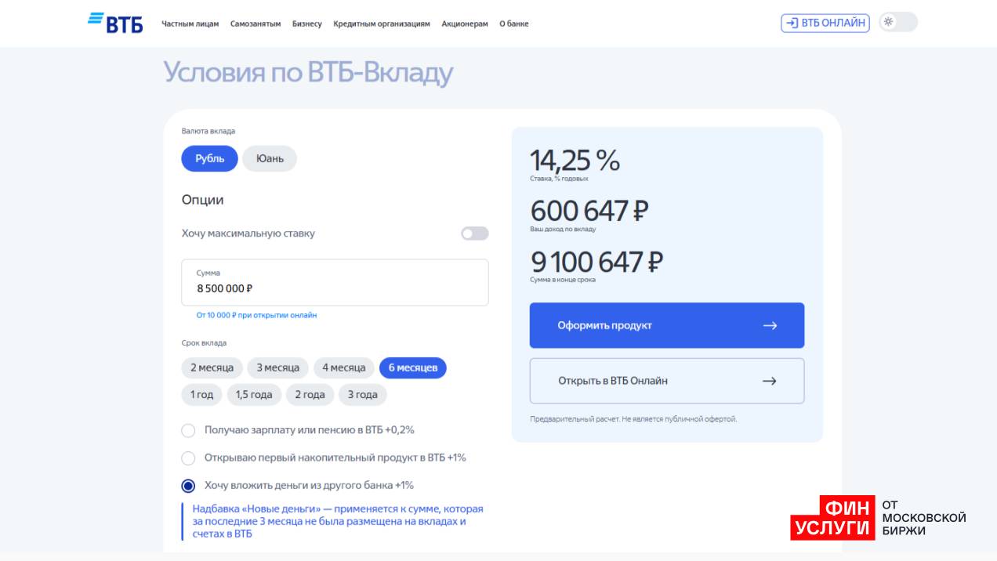The height and width of the screenshot is (561, 997).
Task: Click ВТБ ОНЛАЙН login button
Action: (x=825, y=23)
